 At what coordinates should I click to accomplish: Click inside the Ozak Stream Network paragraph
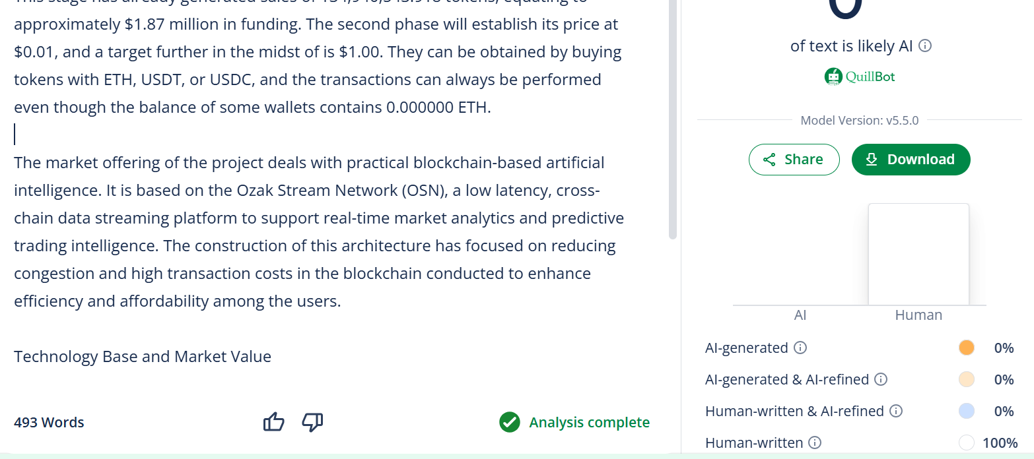point(319,231)
